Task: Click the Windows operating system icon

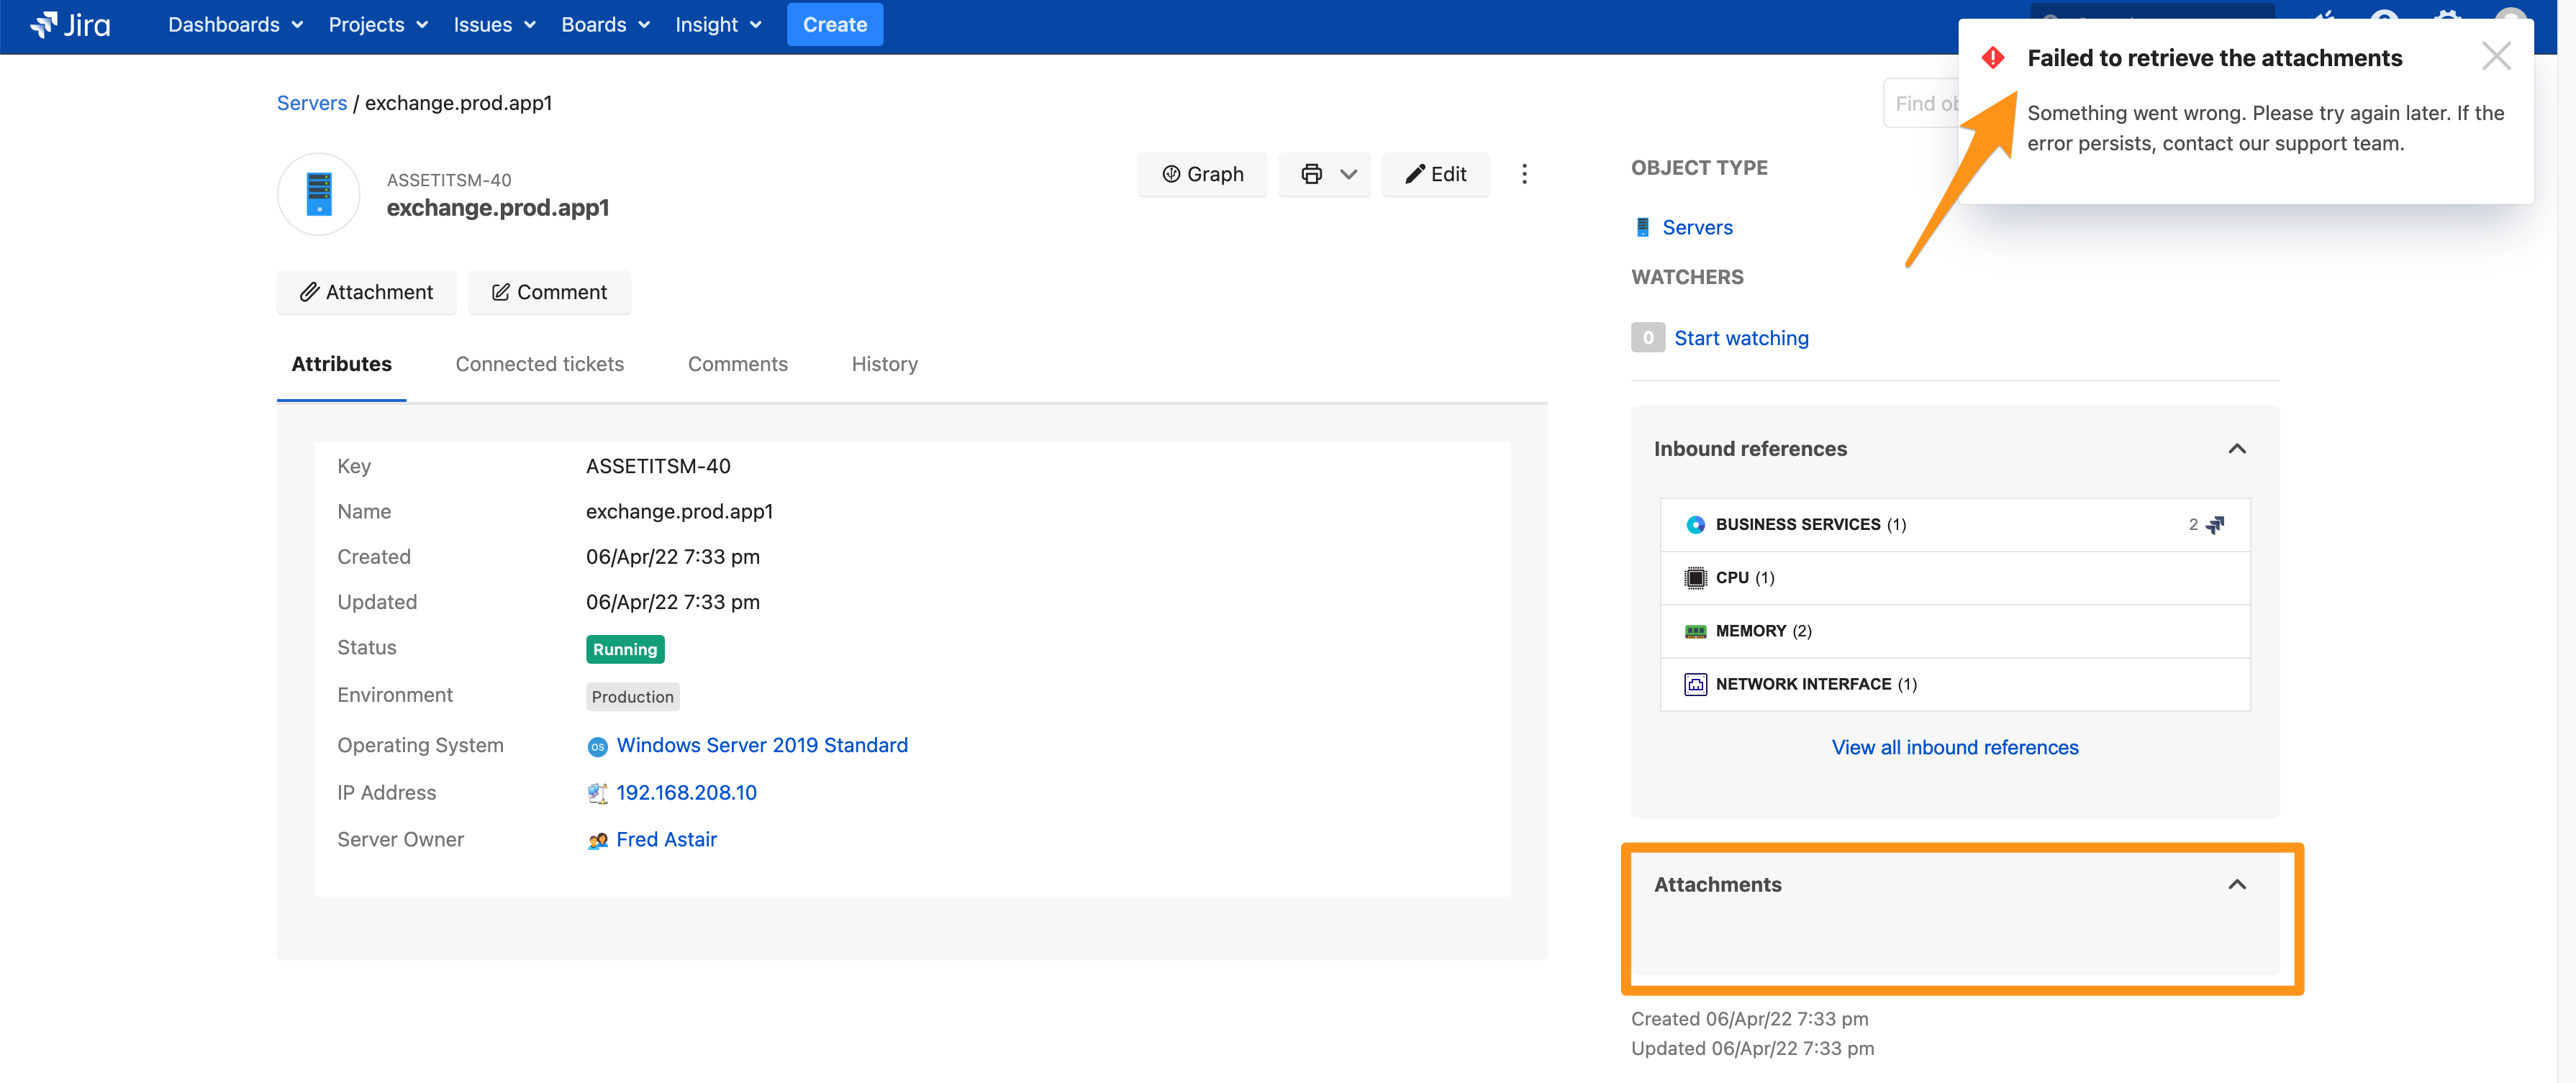Action: [x=598, y=745]
